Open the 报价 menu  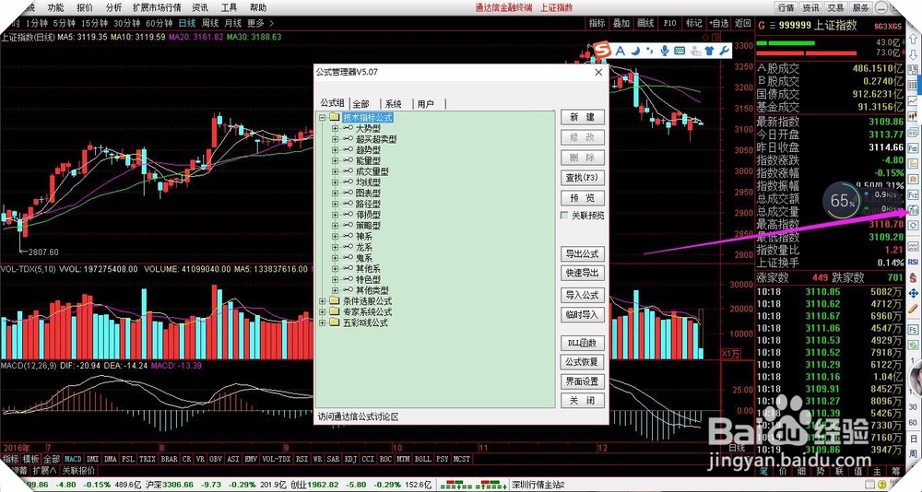(85, 7)
